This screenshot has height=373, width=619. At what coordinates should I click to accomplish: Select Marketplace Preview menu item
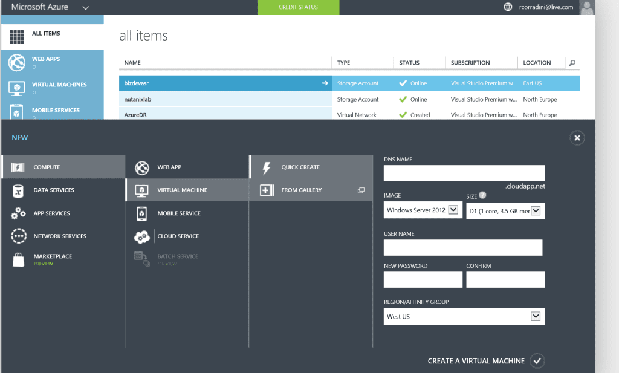coord(63,259)
